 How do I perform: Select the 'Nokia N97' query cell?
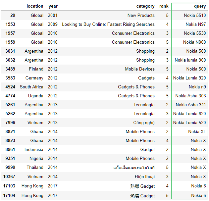click(x=196, y=24)
